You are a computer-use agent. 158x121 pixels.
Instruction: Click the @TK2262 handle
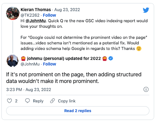pyautogui.click(x=30, y=15)
